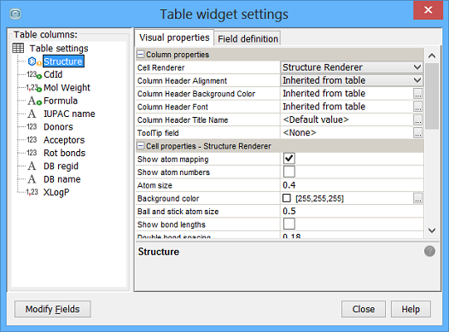Select the CdId column in tree

click(53, 74)
